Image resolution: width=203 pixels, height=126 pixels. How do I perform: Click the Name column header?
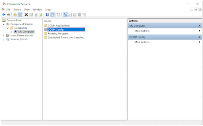point(48,21)
